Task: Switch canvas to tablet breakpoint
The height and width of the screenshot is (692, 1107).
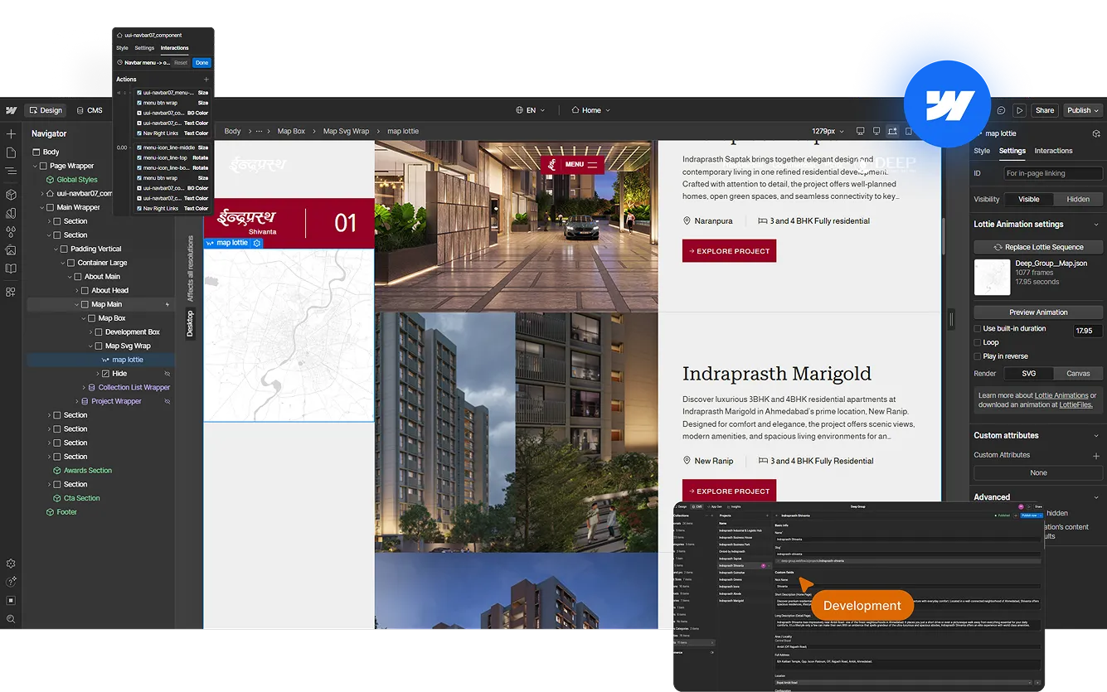Action: 908,131
